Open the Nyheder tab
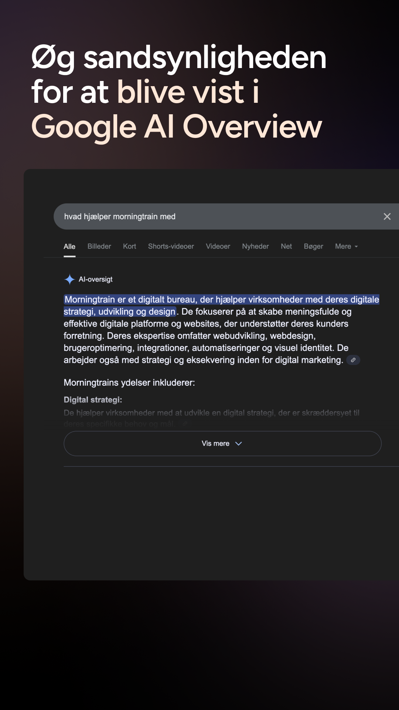The image size is (399, 710). (x=255, y=247)
